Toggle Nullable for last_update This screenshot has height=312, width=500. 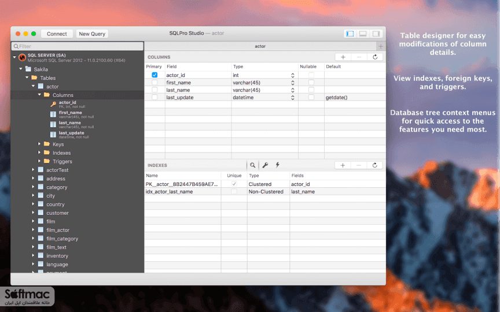[x=311, y=97]
